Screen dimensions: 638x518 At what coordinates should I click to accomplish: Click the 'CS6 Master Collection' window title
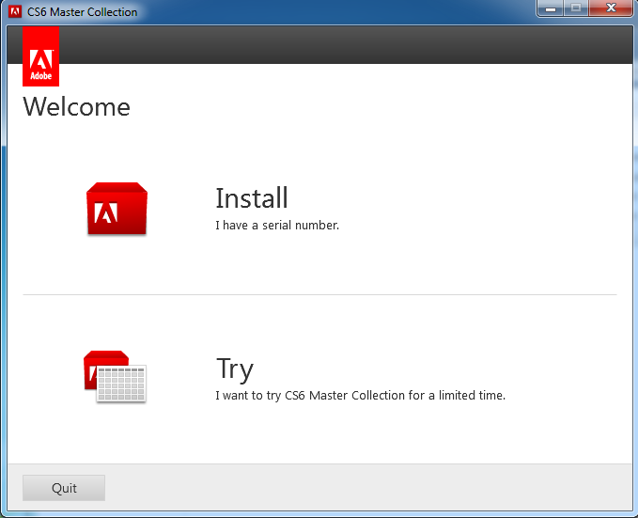pos(82,12)
